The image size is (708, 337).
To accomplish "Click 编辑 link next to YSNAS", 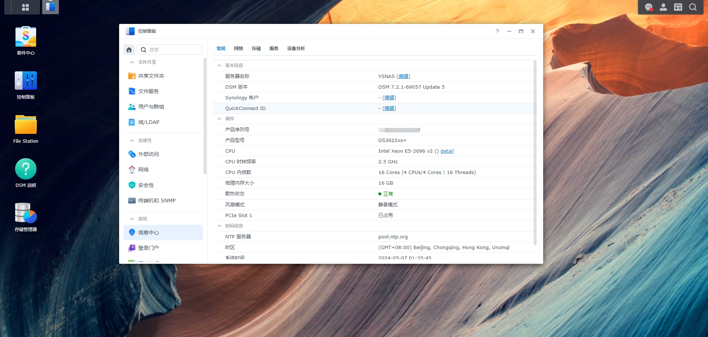I will 403,77.
